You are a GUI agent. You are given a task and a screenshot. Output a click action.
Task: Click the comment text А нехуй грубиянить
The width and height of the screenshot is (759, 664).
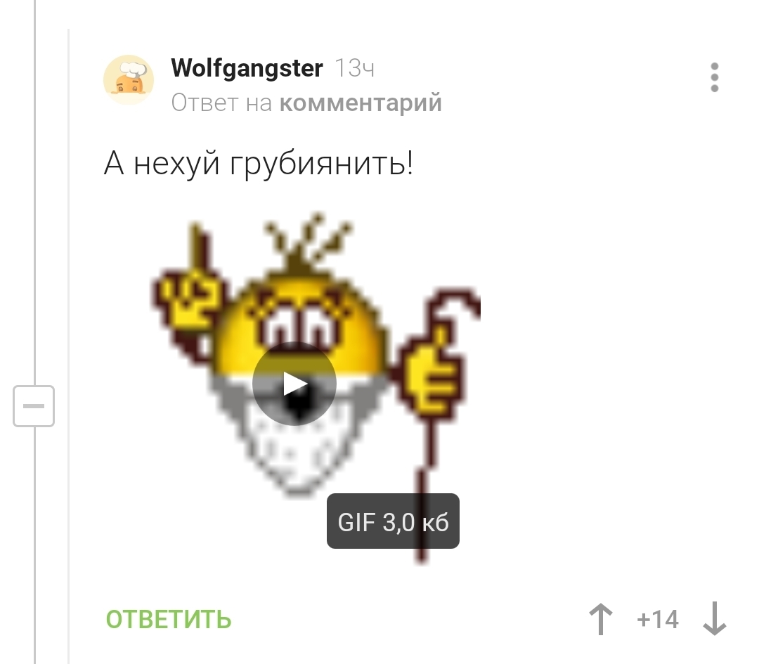pos(259,163)
